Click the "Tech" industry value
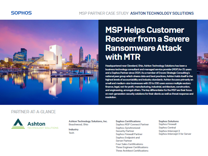The height and width of the screenshot is (156, 208). [x=71, y=133]
